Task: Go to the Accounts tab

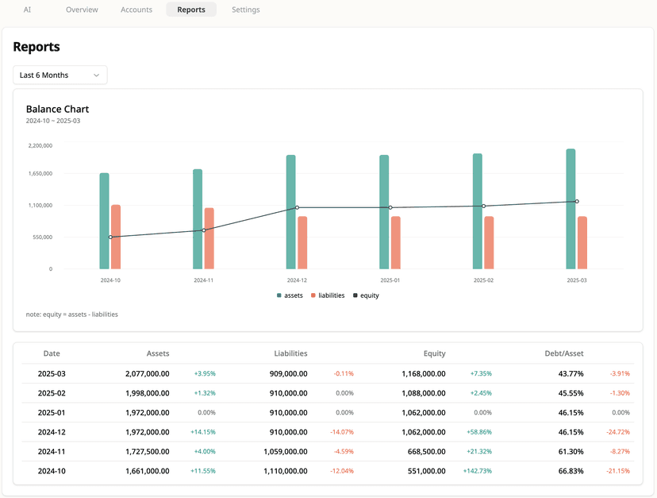Action: point(136,10)
